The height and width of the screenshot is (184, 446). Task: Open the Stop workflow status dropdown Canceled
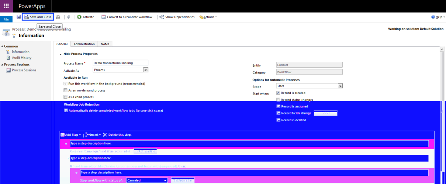tap(147, 180)
